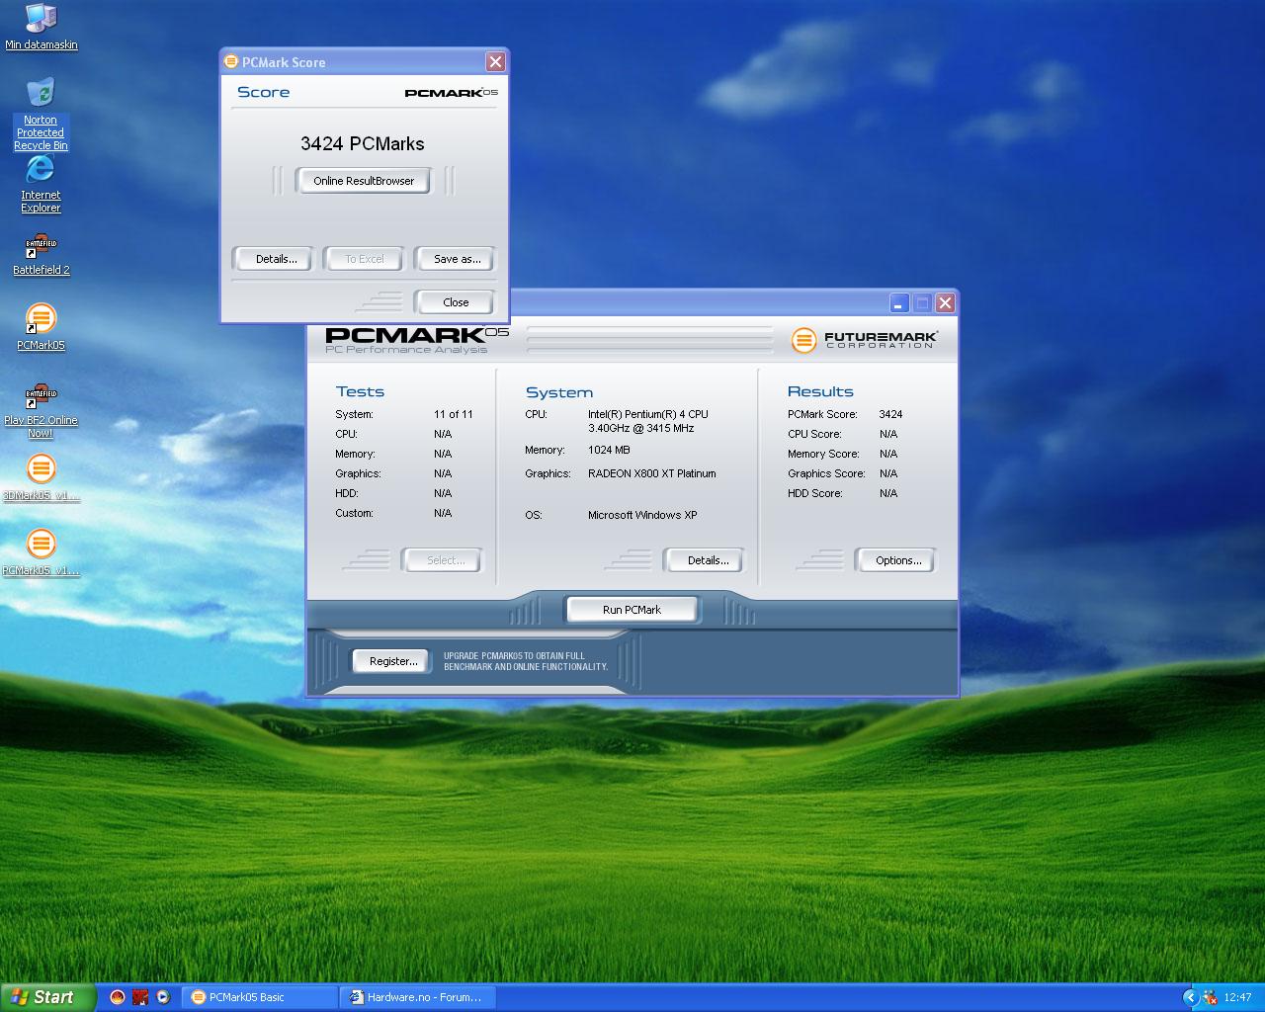Click the '11 of 11' system tests value
Screen dimensions: 1265x1012
point(454,414)
